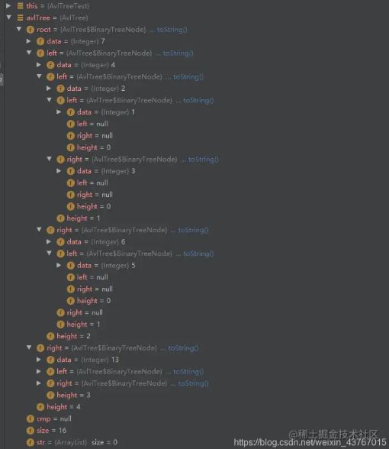389x449 pixels.
Task: Expand the 'this' AvlTreeTest variable
Action: point(9,6)
